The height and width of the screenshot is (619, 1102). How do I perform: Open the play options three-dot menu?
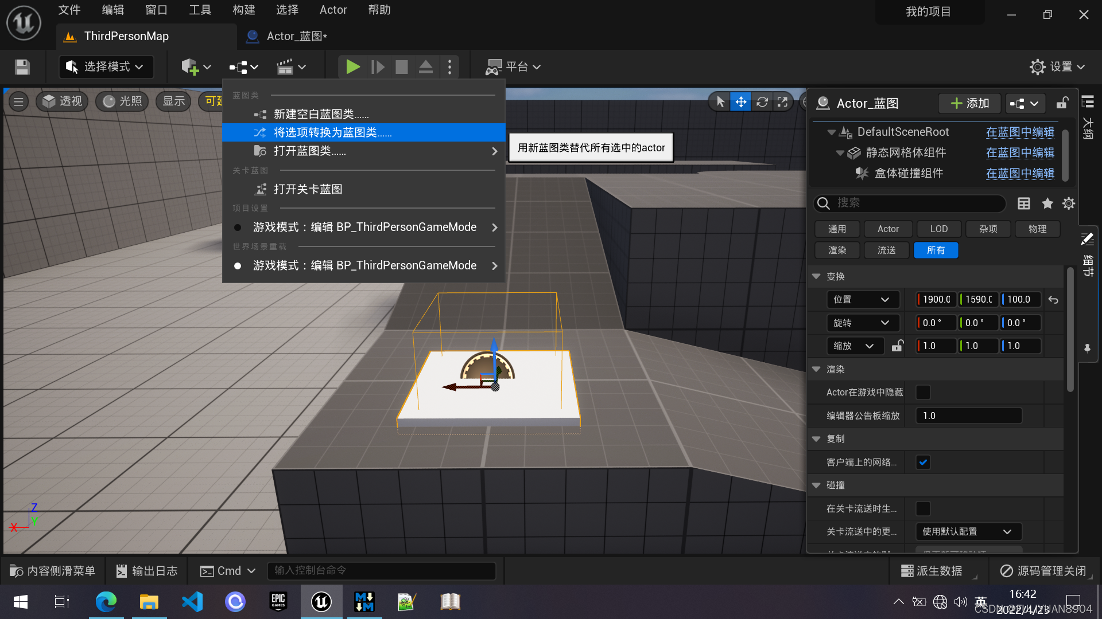449,67
